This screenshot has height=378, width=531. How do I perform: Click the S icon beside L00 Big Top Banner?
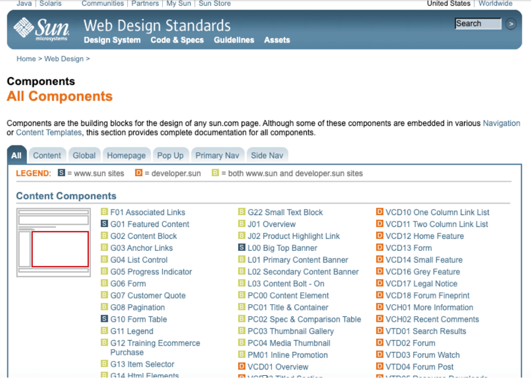(242, 247)
